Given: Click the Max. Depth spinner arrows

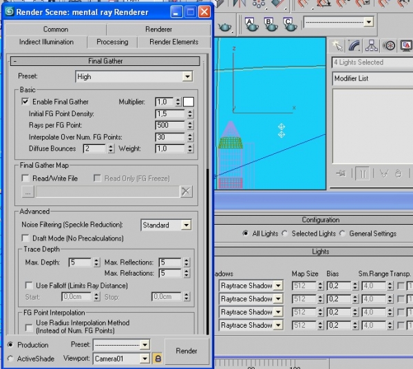Looking at the screenshot, I should 96,262.
